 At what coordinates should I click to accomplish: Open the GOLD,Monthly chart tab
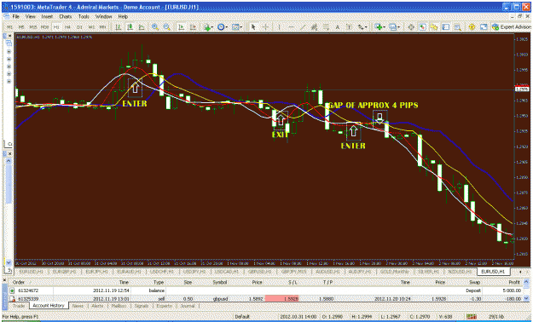coord(394,272)
